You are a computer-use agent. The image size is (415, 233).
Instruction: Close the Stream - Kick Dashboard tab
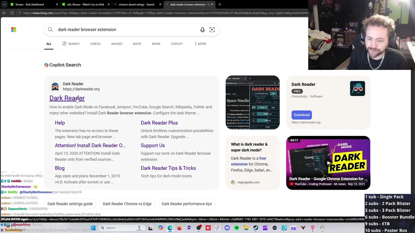57,5
